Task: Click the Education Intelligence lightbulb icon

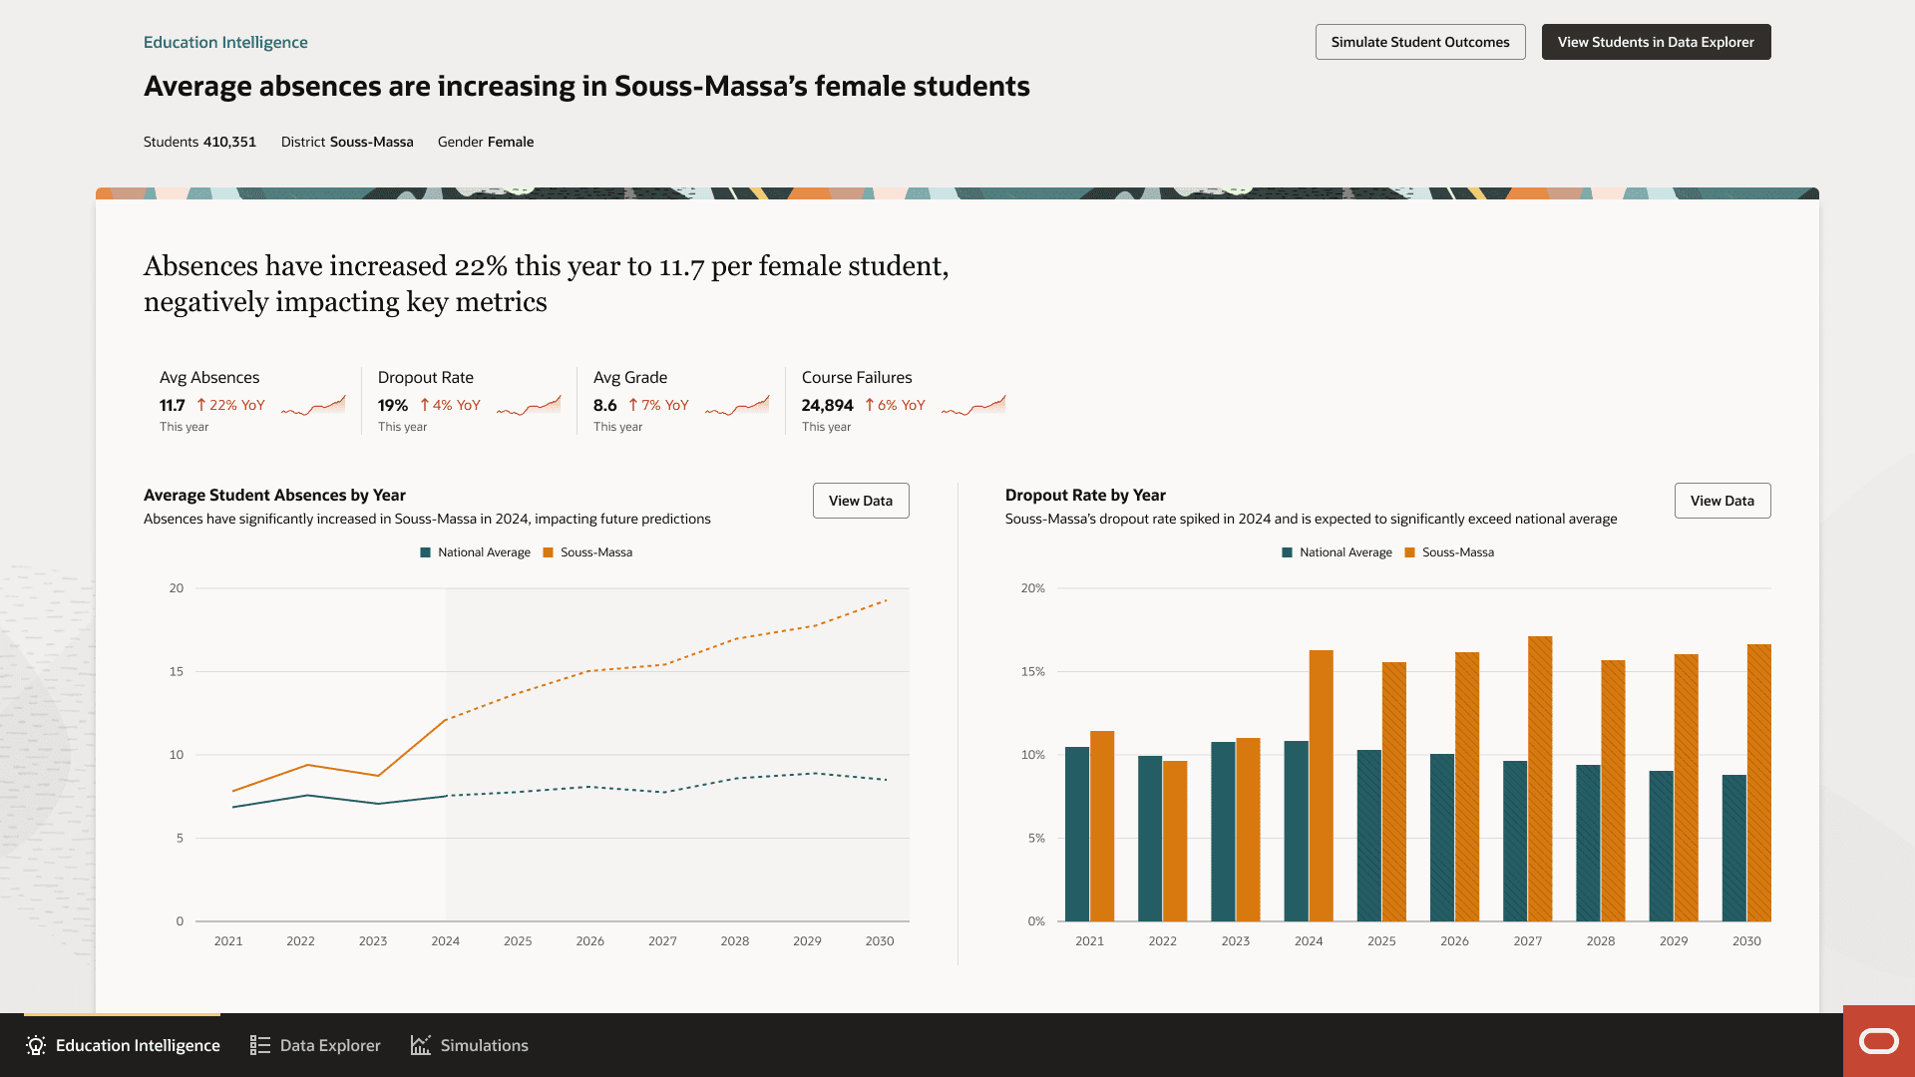Action: tap(36, 1045)
